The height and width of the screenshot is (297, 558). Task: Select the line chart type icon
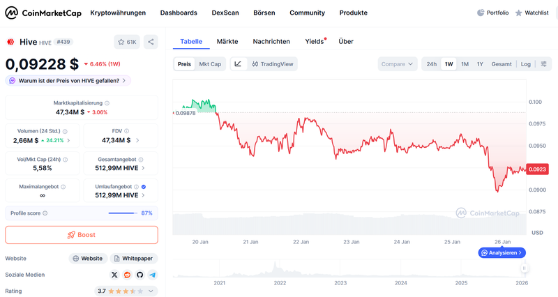238,64
